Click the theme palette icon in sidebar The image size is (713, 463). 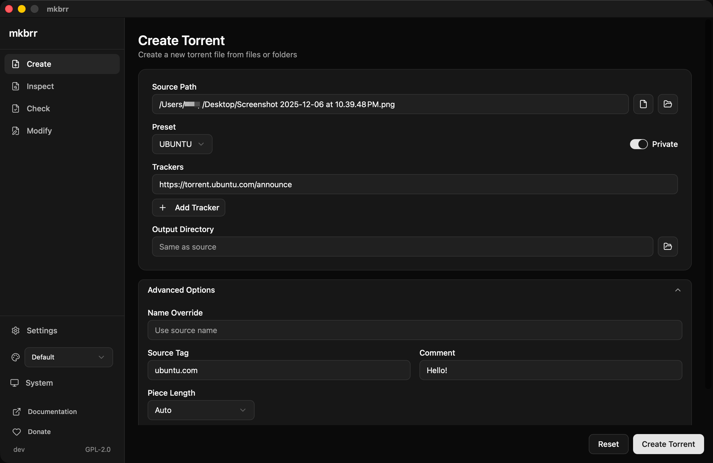click(x=16, y=357)
